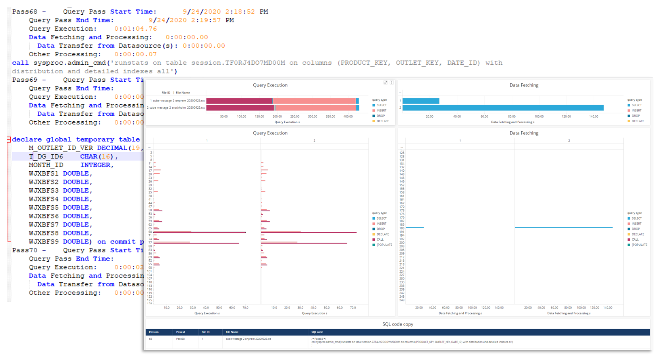
Task: Open the options menu on Query Execution chart
Action: click(x=392, y=82)
